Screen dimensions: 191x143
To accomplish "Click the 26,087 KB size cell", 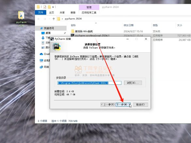I will (x=184, y=40).
